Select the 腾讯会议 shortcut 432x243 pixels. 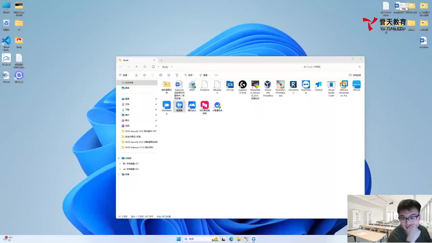[x=192, y=106]
